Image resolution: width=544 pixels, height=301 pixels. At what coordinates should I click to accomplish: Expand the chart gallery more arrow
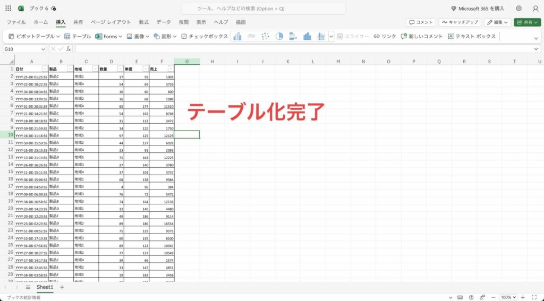point(331,37)
